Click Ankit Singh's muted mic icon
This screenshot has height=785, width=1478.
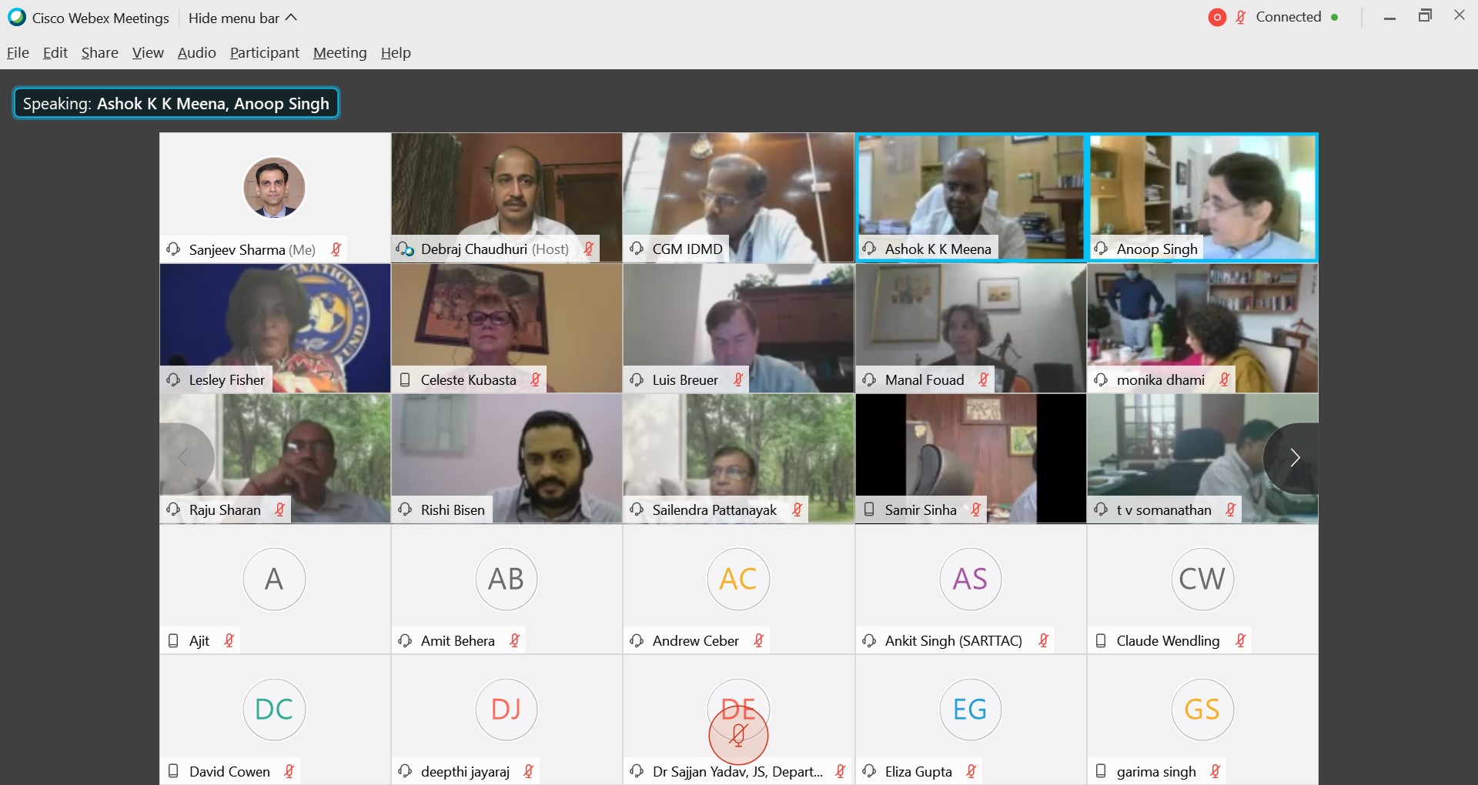click(1044, 640)
